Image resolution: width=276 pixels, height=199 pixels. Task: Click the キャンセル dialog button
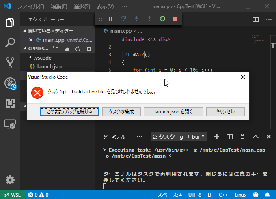(x=225, y=111)
